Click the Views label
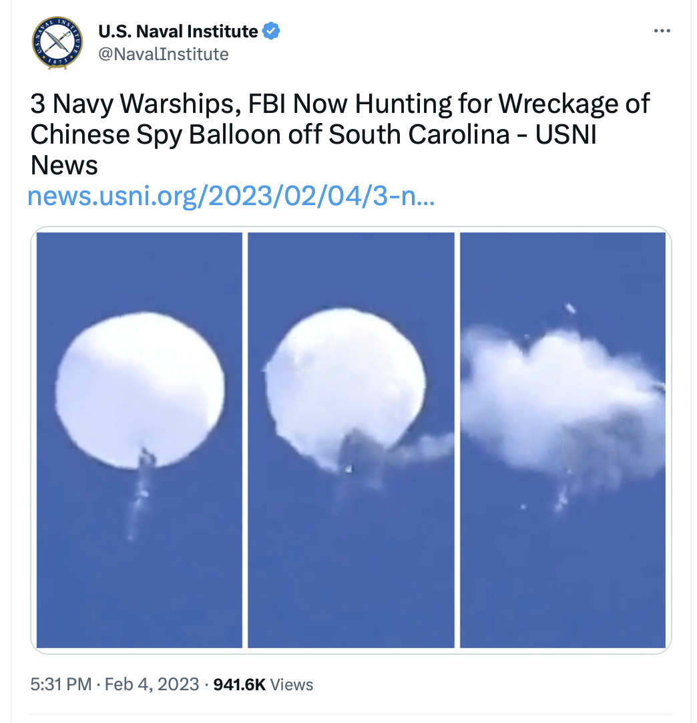The width and height of the screenshot is (697, 723). click(x=291, y=685)
